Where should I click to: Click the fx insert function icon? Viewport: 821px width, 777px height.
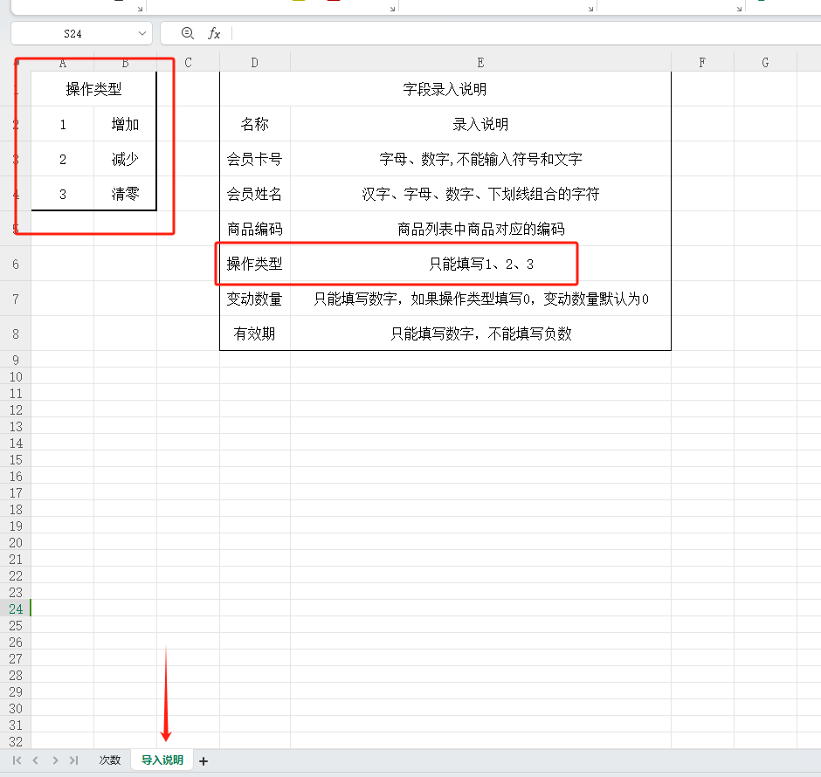coord(215,33)
